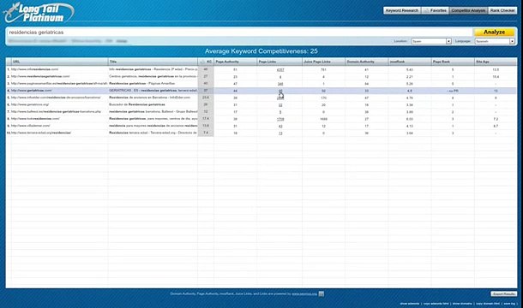The height and width of the screenshot is (308, 523).
Task: Sort by Juice Page Links column
Action: [x=323, y=62]
